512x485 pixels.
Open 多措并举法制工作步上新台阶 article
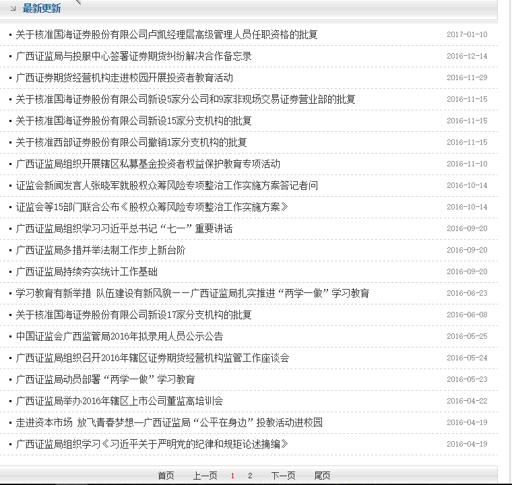pos(100,250)
